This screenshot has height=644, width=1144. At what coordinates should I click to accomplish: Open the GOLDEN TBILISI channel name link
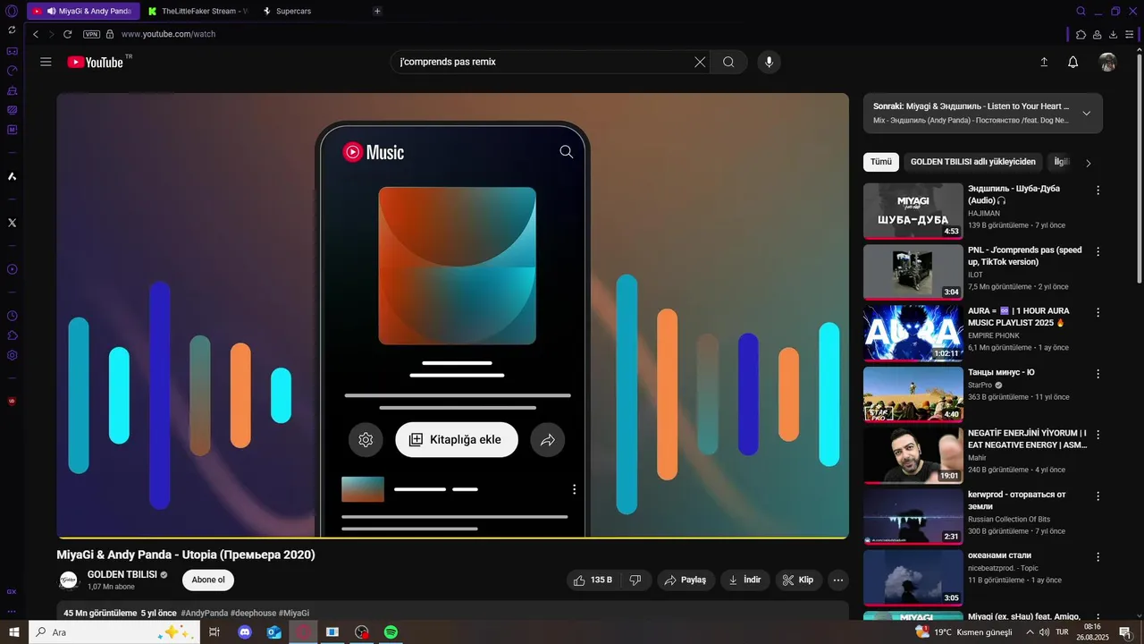pos(122,574)
